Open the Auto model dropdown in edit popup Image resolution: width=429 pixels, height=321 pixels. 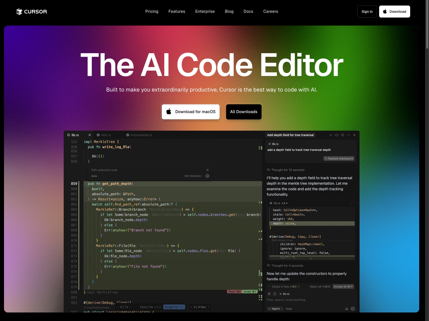click(x=95, y=176)
